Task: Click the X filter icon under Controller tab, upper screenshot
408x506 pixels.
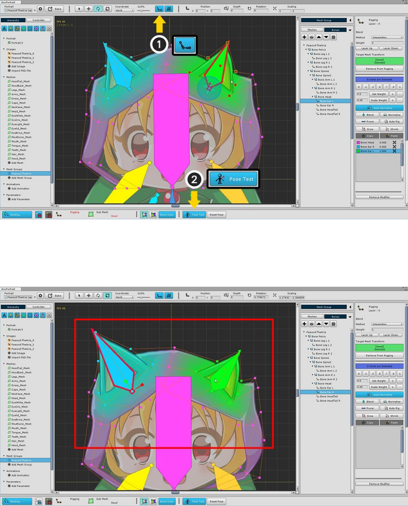Action: click(x=49, y=29)
